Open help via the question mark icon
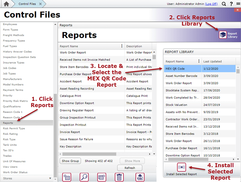 pos(231,4)
